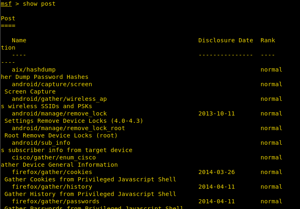Select 'firefox/gather/cookies' module name
The height and width of the screenshot is (209, 300).
tap(52, 172)
